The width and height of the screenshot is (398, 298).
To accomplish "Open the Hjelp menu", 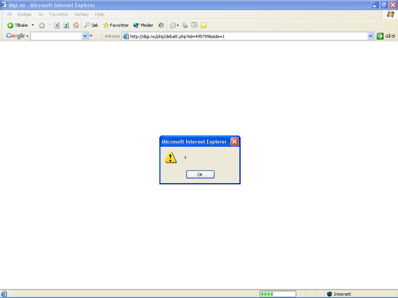I will tap(99, 14).
